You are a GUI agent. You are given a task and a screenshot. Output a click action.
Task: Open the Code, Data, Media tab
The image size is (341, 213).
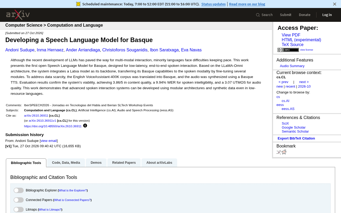click(66, 163)
